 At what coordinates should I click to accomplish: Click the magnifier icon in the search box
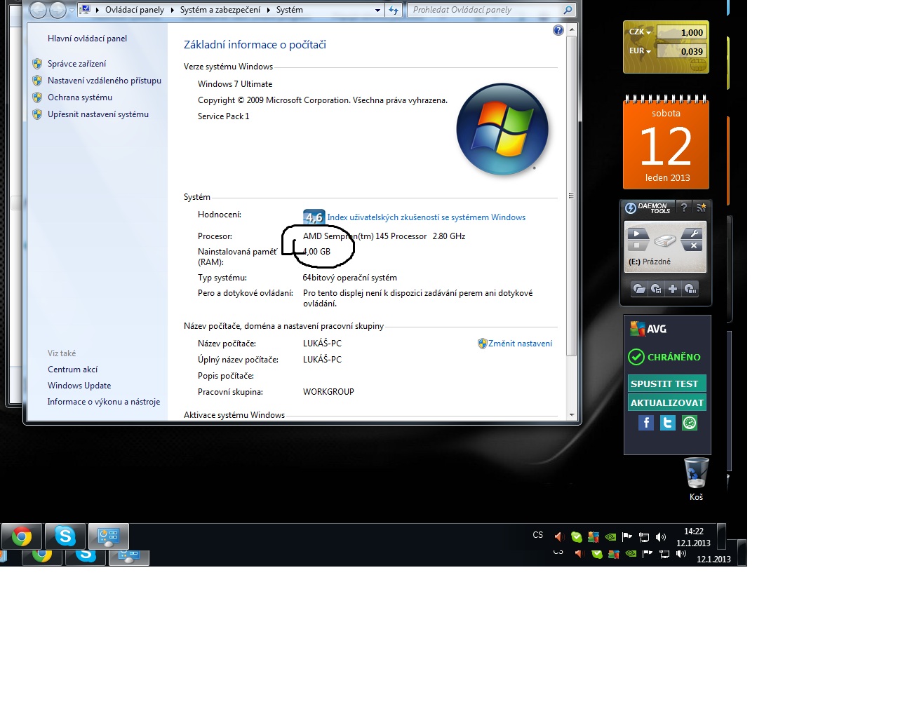coord(568,10)
